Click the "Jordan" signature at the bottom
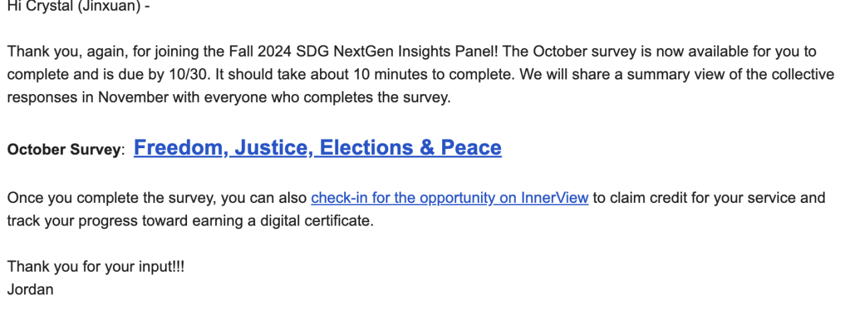This screenshot has height=321, width=855. pos(30,290)
